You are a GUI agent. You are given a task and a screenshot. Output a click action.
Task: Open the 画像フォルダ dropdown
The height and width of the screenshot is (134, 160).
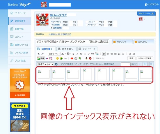pos(45,64)
